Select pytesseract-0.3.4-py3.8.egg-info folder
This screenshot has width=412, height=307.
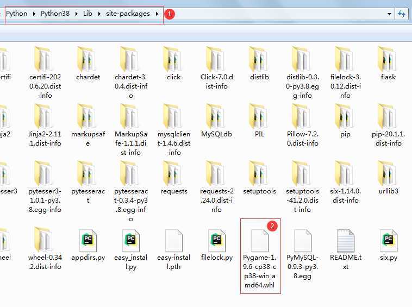point(130,192)
